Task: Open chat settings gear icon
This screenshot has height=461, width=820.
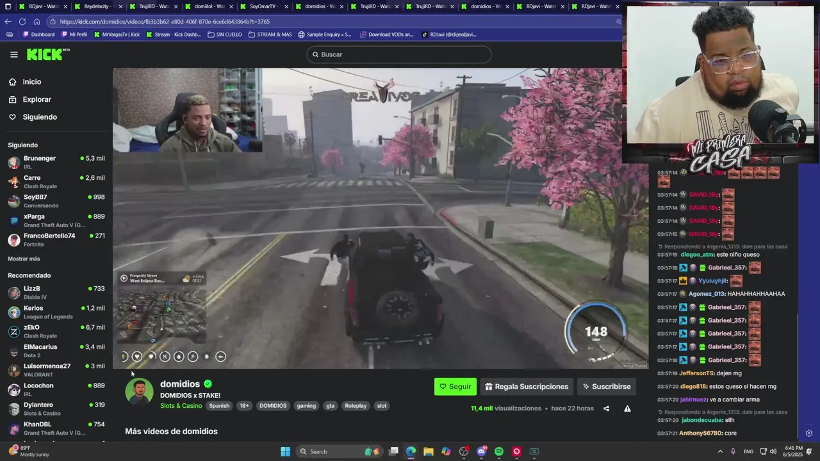Action: coord(808,433)
